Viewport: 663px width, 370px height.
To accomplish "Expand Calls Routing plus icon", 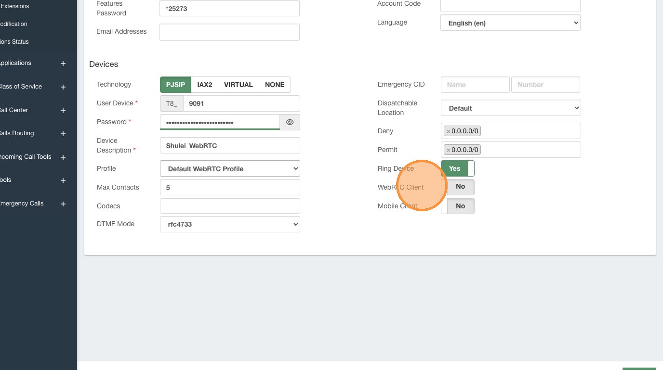I will pyautogui.click(x=63, y=134).
